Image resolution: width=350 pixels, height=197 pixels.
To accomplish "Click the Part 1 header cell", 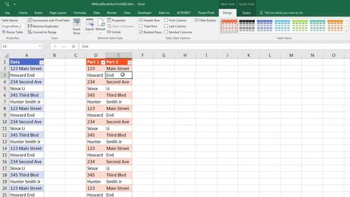I will [x=96, y=62].
